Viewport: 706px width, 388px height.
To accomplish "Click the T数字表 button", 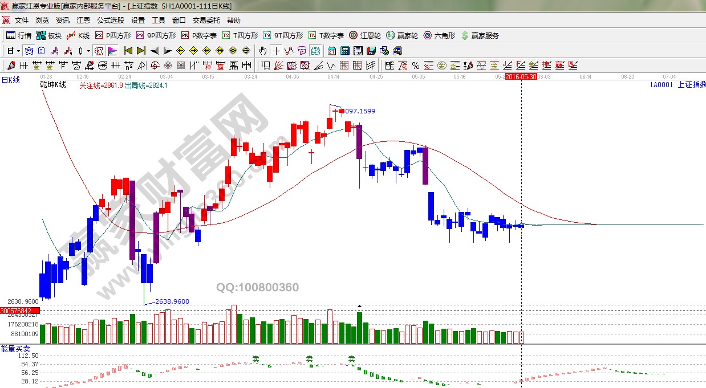I will [x=326, y=35].
